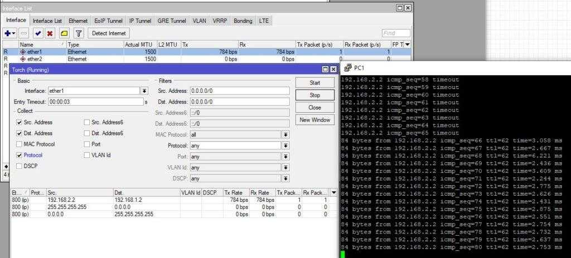This screenshot has height=258, width=571.
Task: Open the VLAN tab
Action: (199, 21)
